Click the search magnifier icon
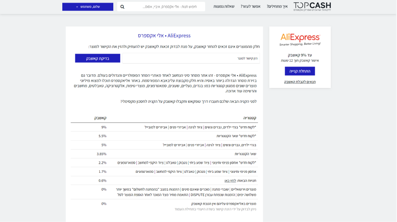397x222 pixels. pos(122,7)
